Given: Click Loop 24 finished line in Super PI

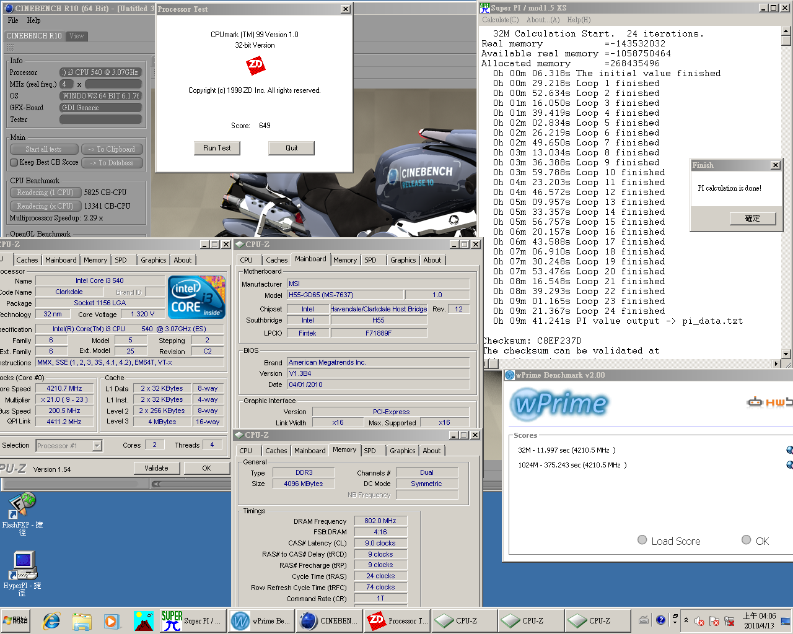Looking at the screenshot, I should [x=576, y=311].
